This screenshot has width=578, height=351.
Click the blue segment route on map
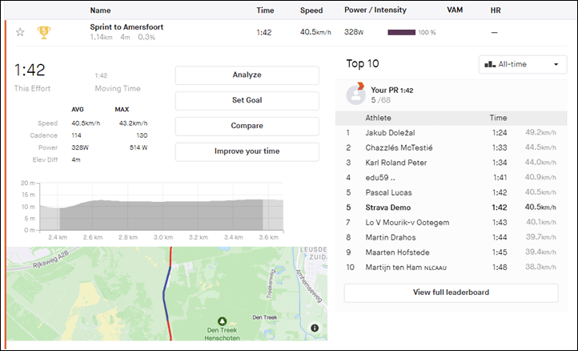pyautogui.click(x=167, y=293)
